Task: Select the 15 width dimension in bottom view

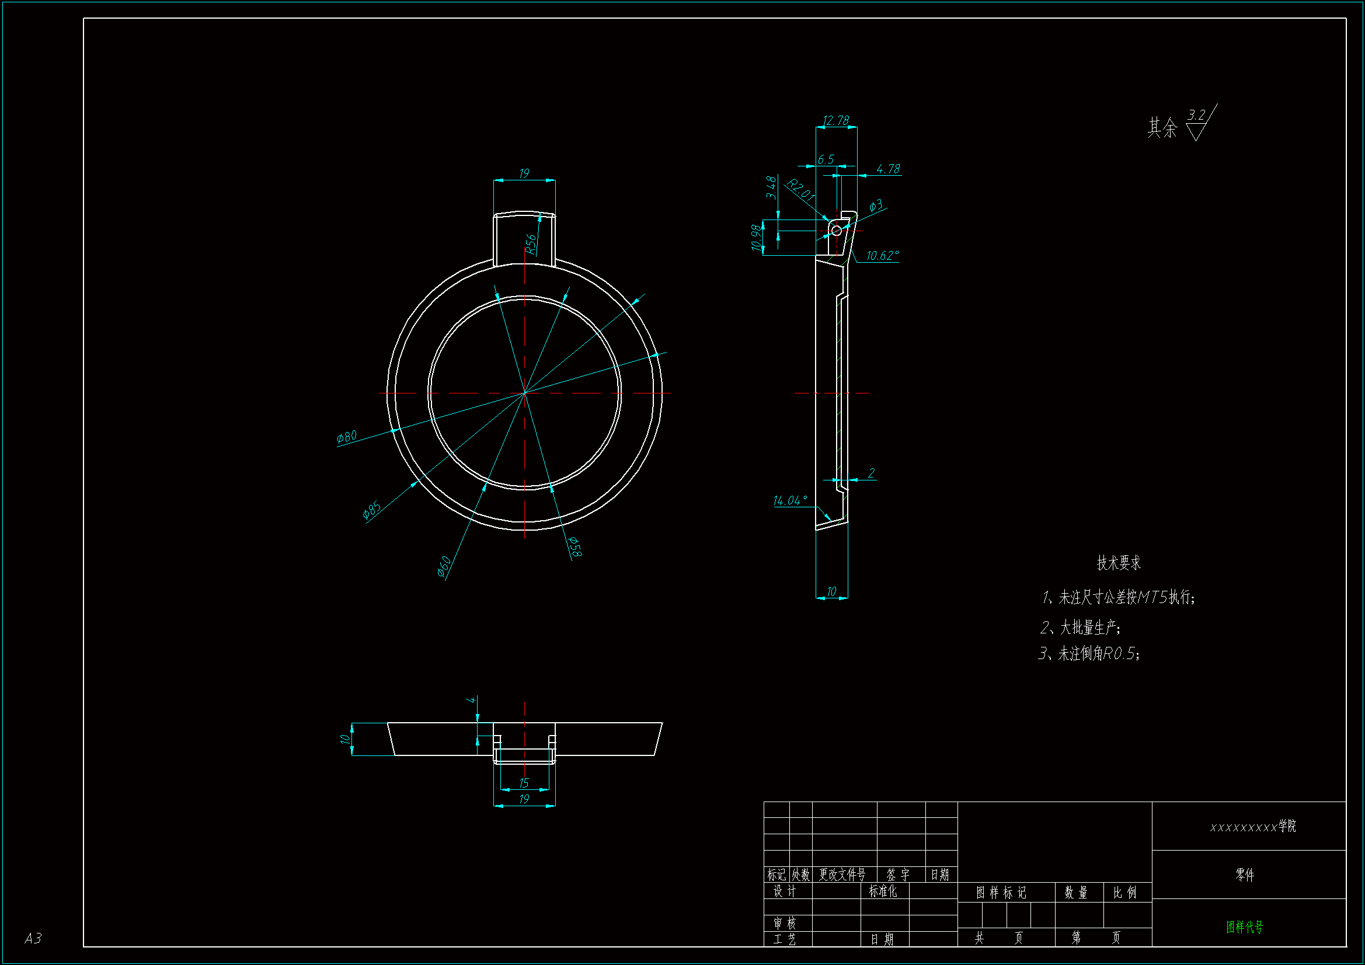Action: (524, 783)
